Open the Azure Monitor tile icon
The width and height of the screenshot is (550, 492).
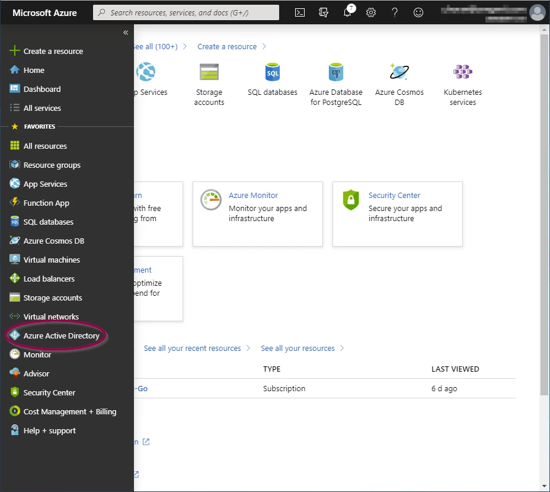(210, 200)
